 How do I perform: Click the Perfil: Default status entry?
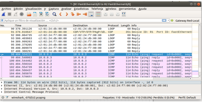point(187,98)
